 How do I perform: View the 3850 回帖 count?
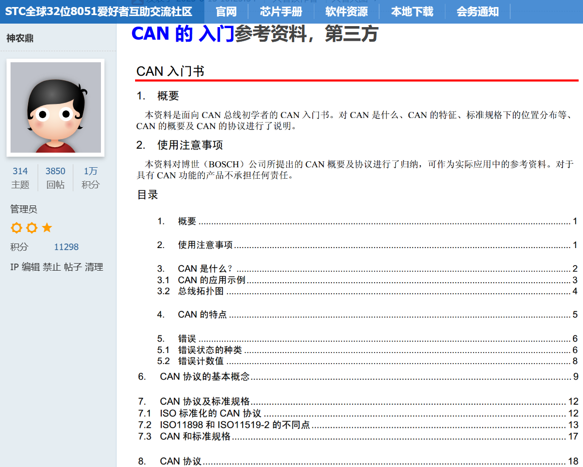(55, 178)
